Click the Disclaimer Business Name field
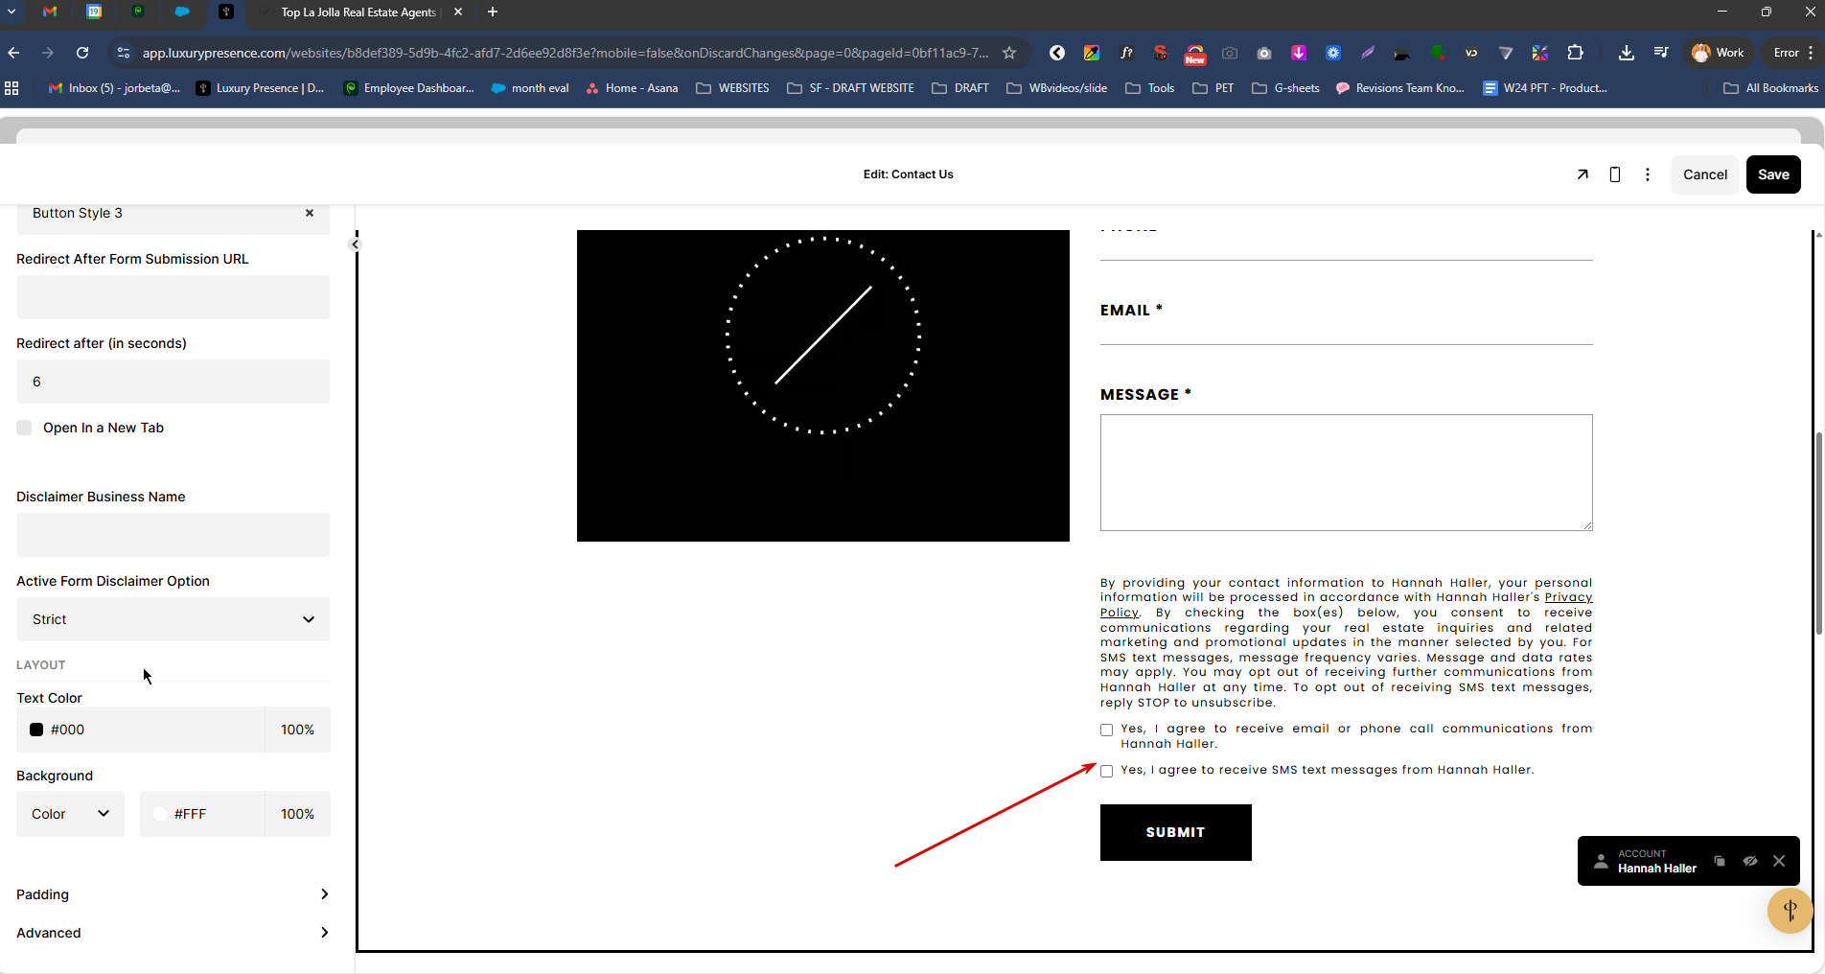Viewport: 1825px width, 974px height. tap(173, 535)
